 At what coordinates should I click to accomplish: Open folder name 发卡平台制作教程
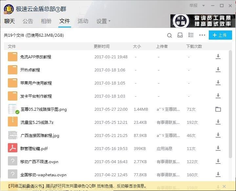tap(36, 96)
